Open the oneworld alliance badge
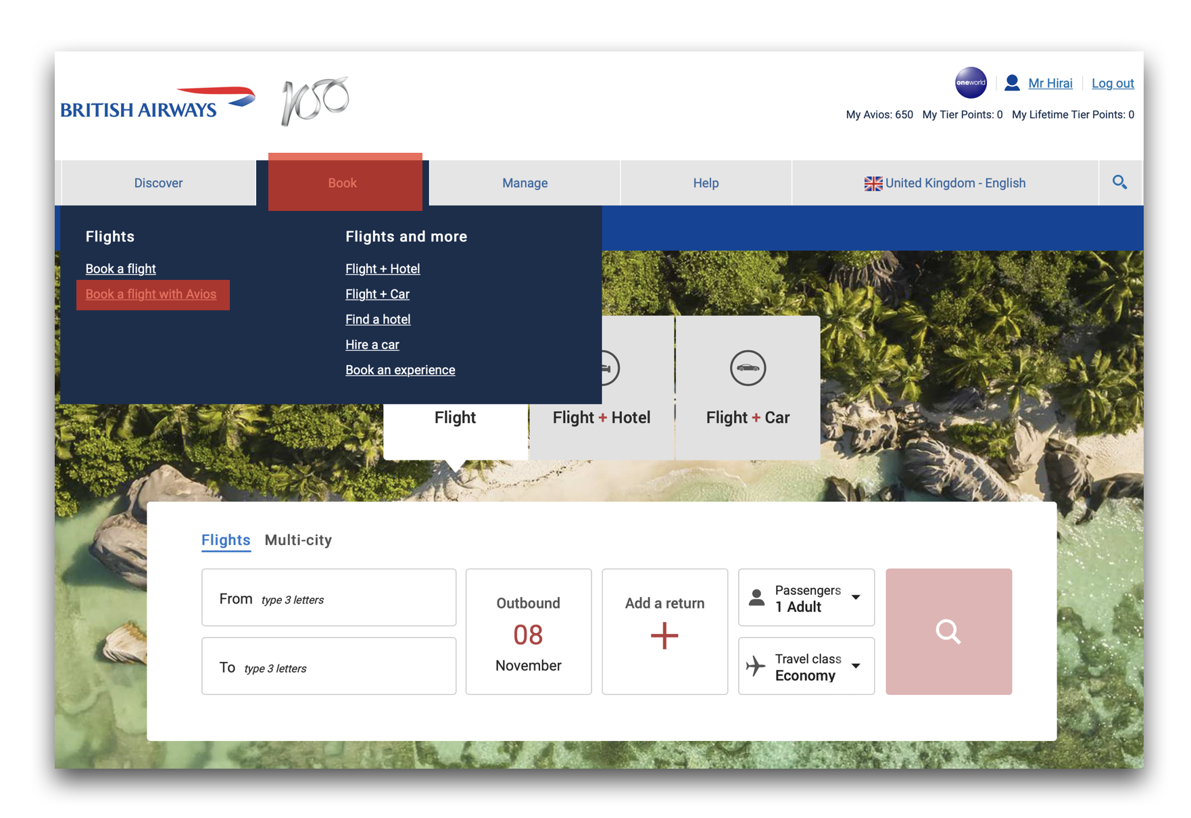This screenshot has height=818, width=1191. [x=971, y=83]
